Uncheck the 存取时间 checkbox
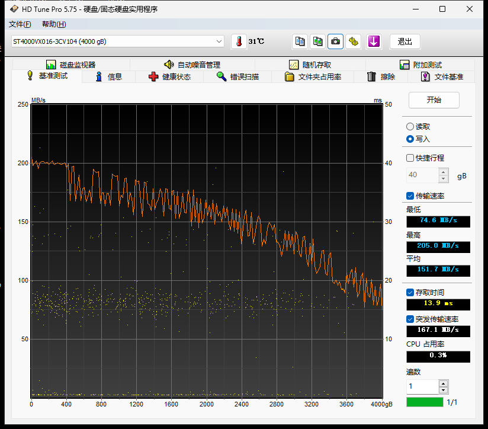488x429 pixels. pyautogui.click(x=410, y=292)
